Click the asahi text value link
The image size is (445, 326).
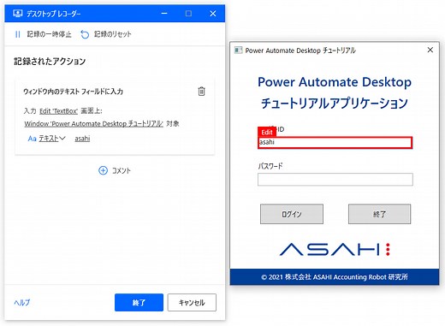[82, 139]
